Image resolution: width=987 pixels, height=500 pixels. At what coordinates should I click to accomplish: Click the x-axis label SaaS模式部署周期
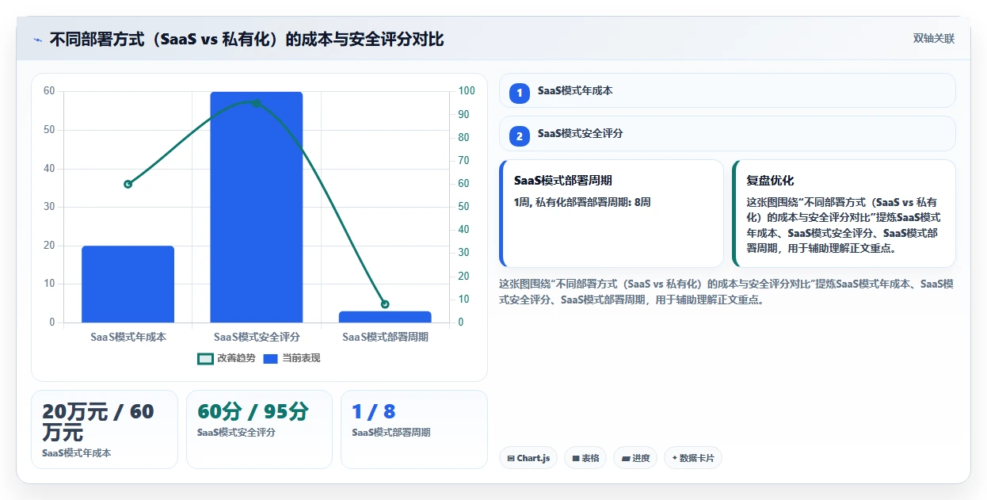point(385,337)
